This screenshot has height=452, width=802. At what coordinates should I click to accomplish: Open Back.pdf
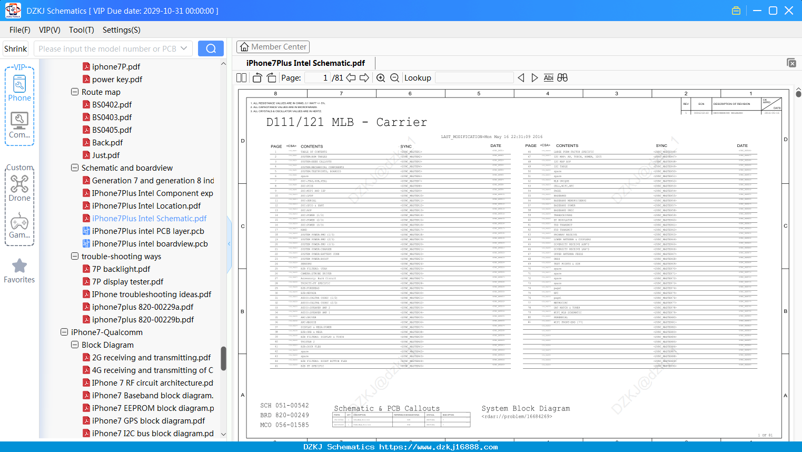[107, 143]
